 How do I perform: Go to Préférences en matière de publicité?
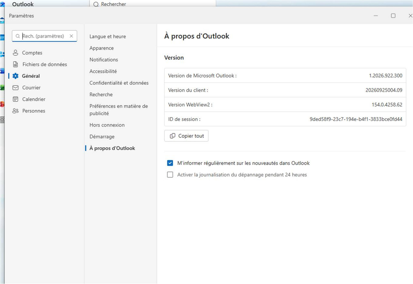pyautogui.click(x=119, y=110)
